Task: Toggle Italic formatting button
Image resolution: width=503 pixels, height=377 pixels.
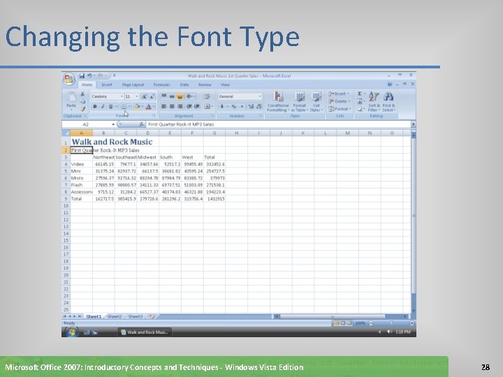Action: [103, 106]
